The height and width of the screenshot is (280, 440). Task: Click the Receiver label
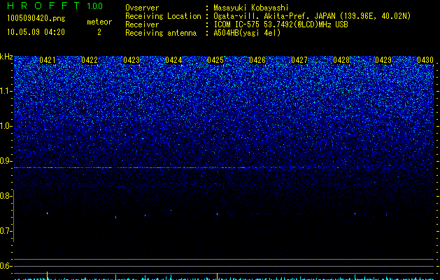[x=142, y=24]
